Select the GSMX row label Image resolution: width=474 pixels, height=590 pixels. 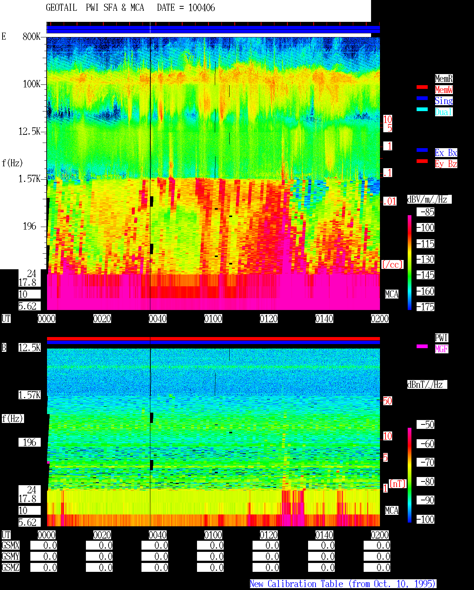(x=10, y=545)
